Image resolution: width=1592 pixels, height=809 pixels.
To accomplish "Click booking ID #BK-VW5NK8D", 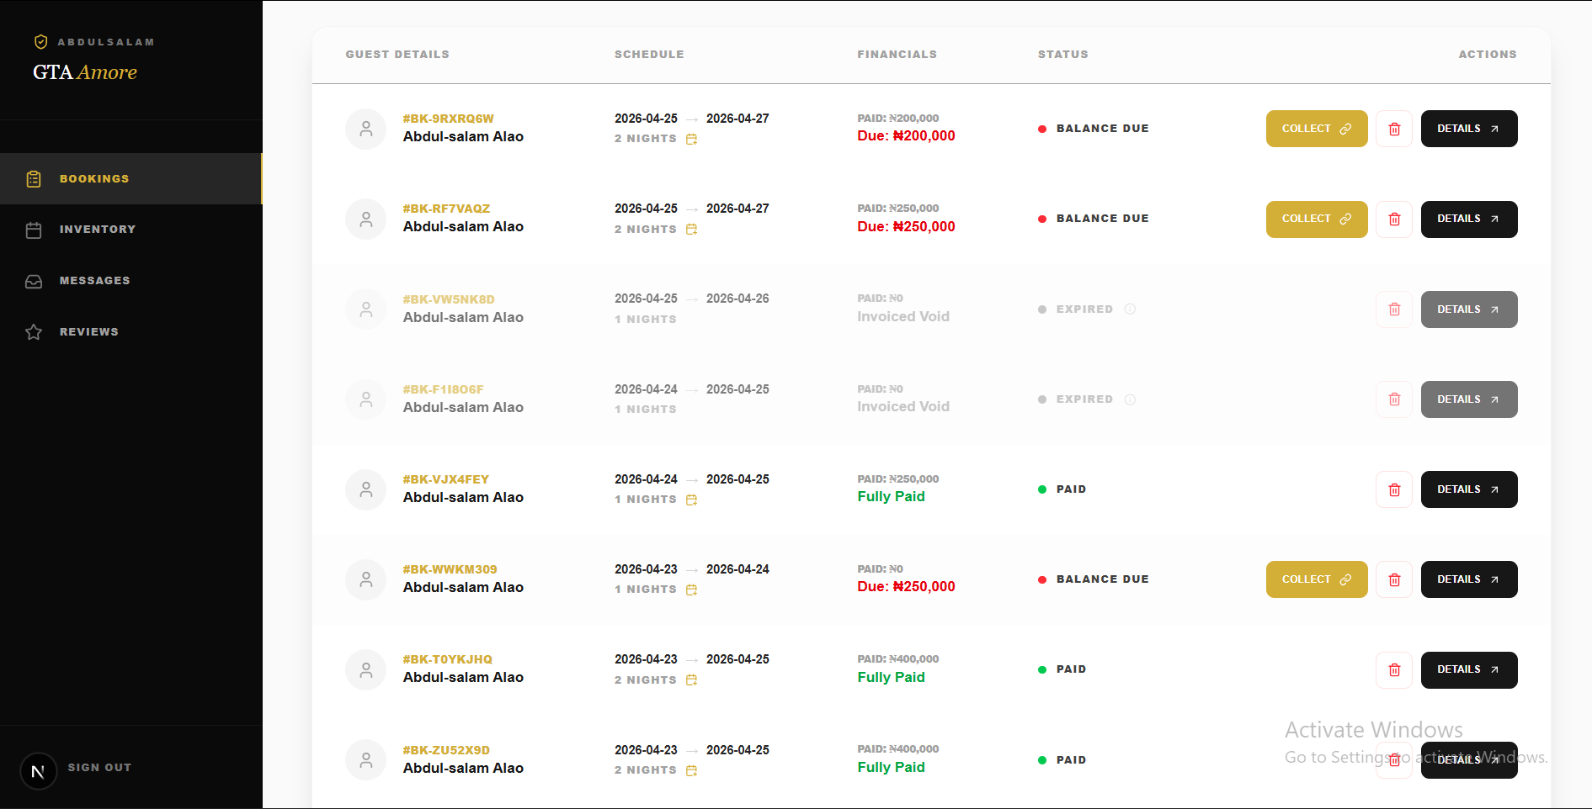I will click(x=449, y=299).
